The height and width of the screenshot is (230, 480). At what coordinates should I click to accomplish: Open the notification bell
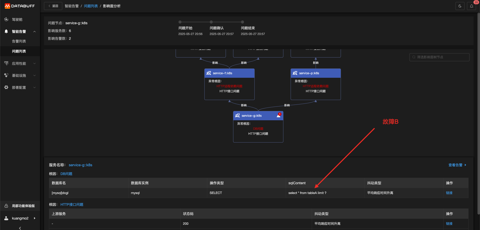point(471,6)
